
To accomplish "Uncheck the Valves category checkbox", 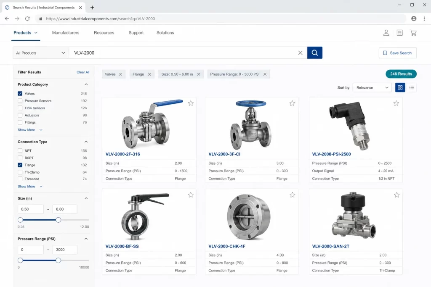I will tap(20, 94).
